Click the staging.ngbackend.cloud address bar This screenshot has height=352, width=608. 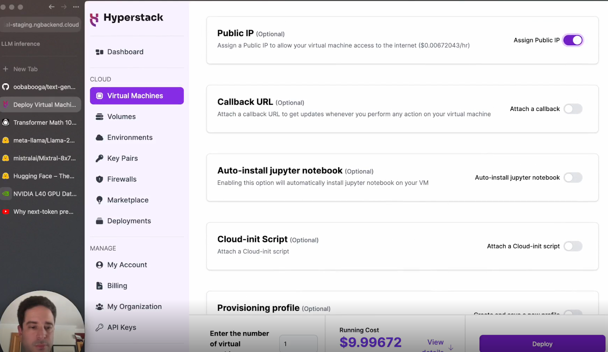[x=40, y=25]
